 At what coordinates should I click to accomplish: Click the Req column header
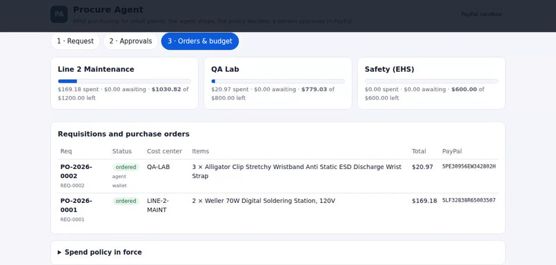66,151
